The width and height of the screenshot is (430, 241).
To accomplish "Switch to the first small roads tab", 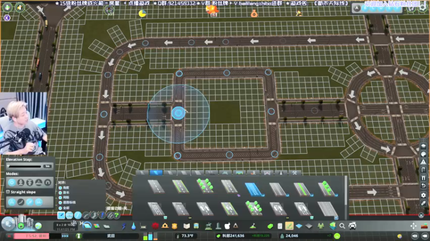I will click(142, 172).
